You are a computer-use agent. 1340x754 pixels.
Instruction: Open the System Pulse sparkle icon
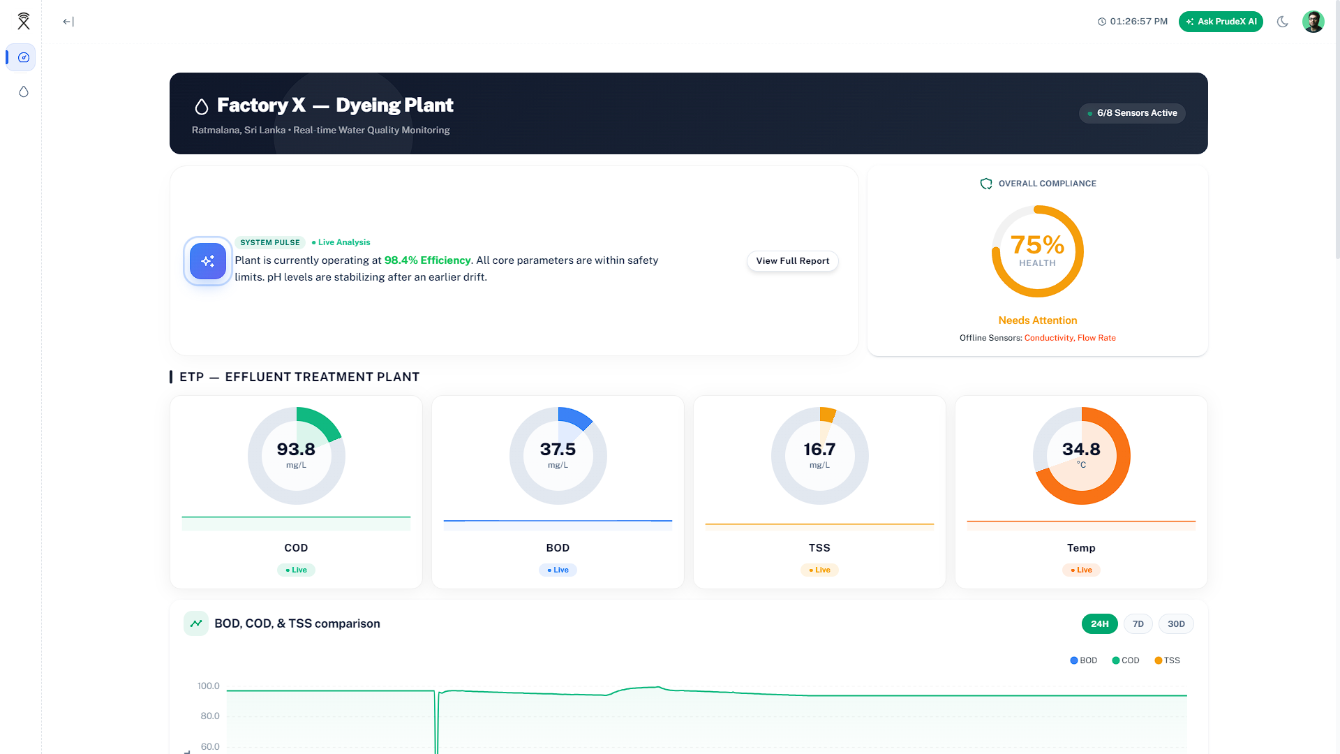pyautogui.click(x=207, y=261)
